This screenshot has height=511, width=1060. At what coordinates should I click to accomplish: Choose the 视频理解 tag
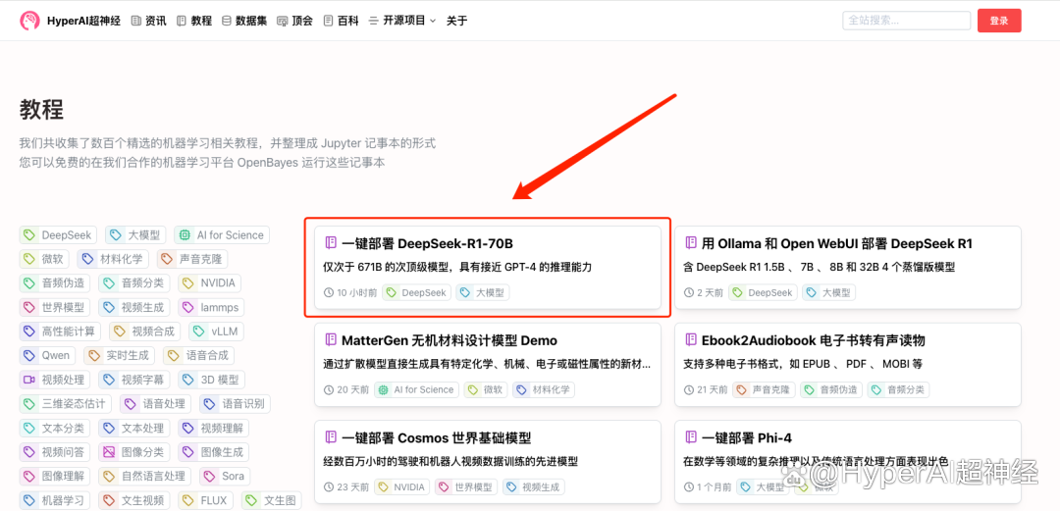(214, 428)
